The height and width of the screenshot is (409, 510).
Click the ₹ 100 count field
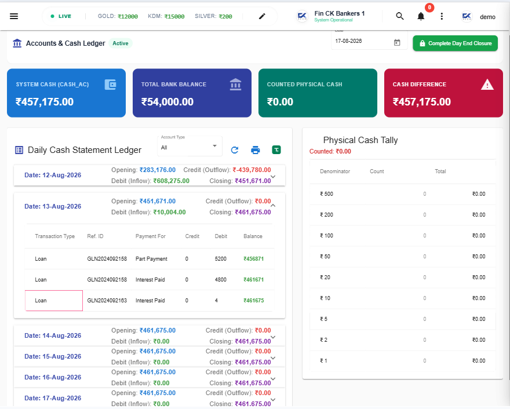tap(424, 236)
